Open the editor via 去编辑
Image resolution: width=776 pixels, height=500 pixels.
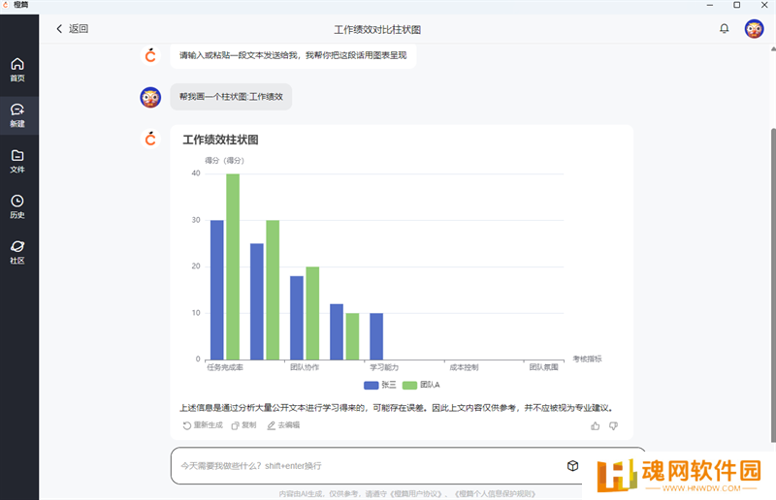283,425
